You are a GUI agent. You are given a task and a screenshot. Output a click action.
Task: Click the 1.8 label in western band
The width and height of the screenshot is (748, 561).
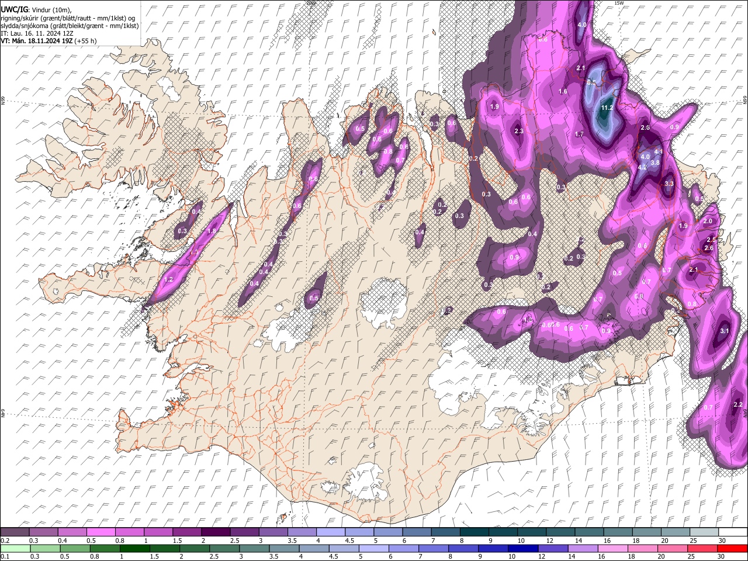point(212,231)
